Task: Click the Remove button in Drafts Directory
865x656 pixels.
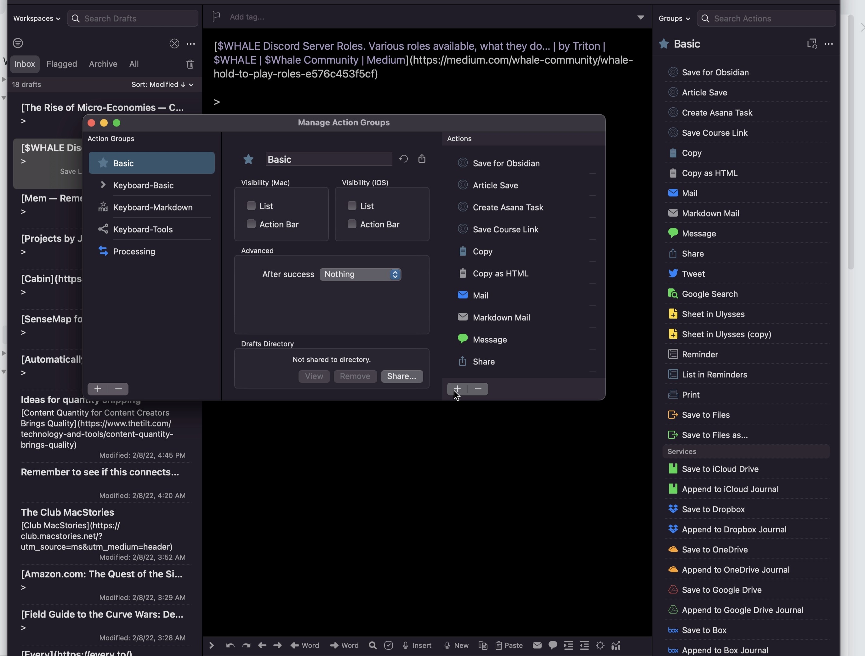Action: pyautogui.click(x=355, y=376)
